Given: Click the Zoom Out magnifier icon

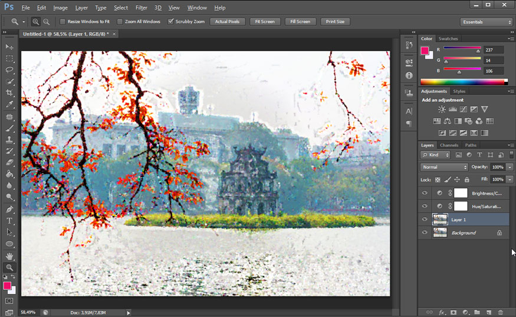Looking at the screenshot, I should (x=46, y=22).
